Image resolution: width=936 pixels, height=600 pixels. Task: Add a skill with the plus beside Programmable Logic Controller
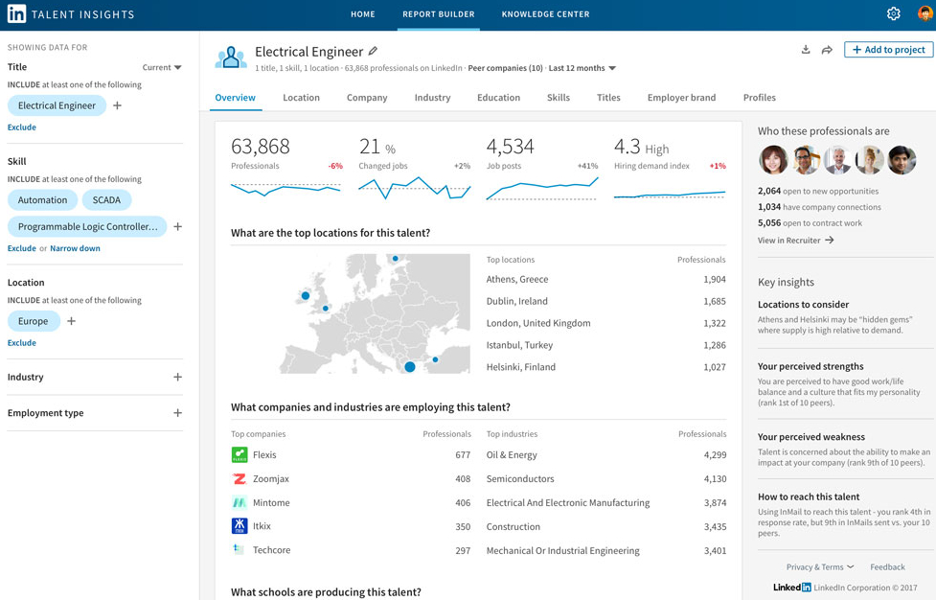tap(178, 227)
